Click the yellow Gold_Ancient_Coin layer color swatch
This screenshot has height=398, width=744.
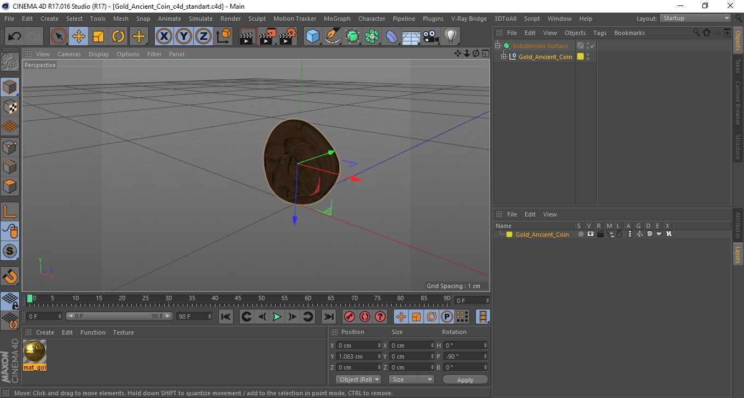pyautogui.click(x=509, y=235)
